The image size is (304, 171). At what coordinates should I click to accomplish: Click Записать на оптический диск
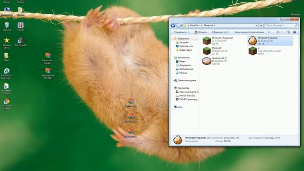249,32
